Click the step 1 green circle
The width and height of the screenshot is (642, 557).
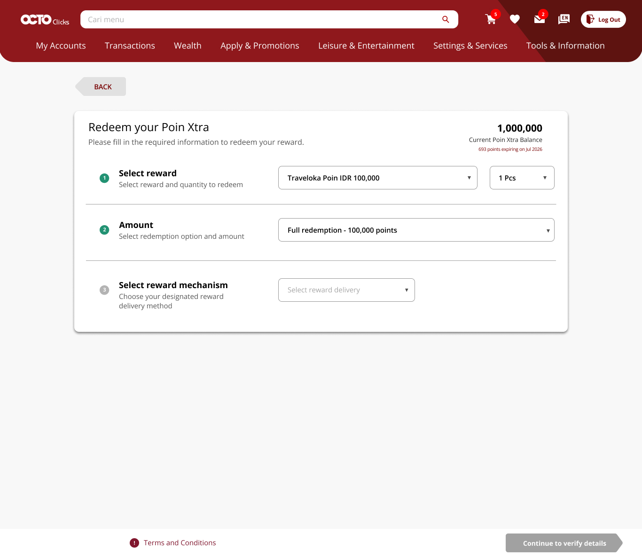[104, 178]
